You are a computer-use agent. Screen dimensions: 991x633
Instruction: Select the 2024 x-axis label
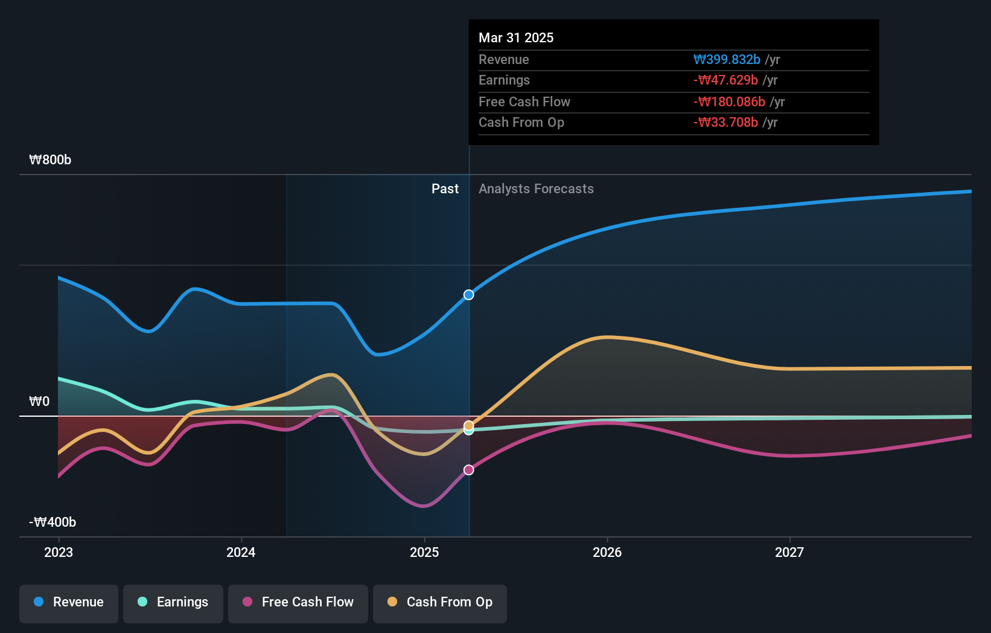coord(241,552)
